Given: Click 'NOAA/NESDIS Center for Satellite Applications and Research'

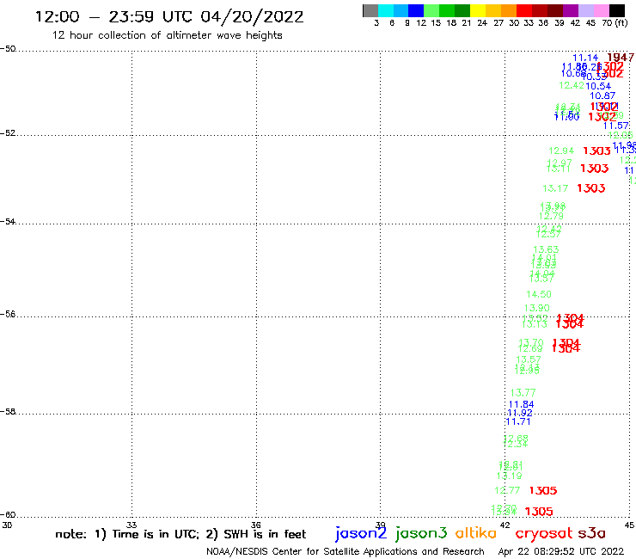Looking at the screenshot, I should [346, 552].
